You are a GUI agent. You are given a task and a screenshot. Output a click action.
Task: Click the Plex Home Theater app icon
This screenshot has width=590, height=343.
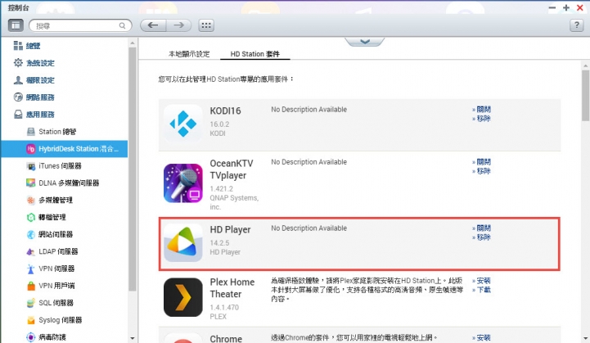point(182,297)
